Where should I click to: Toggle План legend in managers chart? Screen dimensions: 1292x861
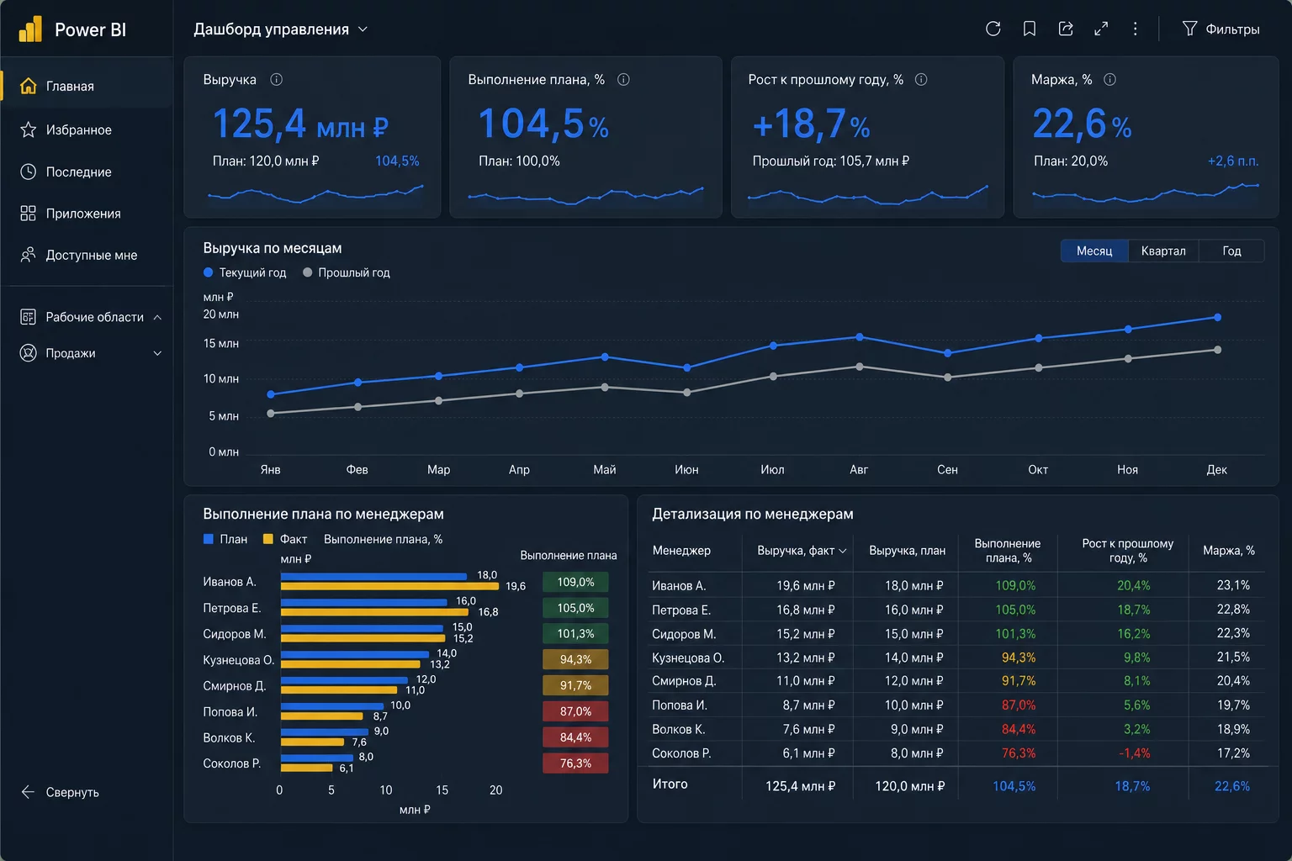click(225, 539)
